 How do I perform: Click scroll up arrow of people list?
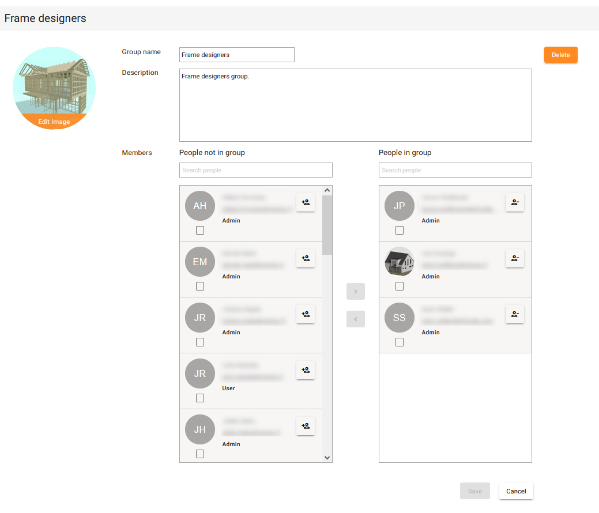click(x=327, y=190)
